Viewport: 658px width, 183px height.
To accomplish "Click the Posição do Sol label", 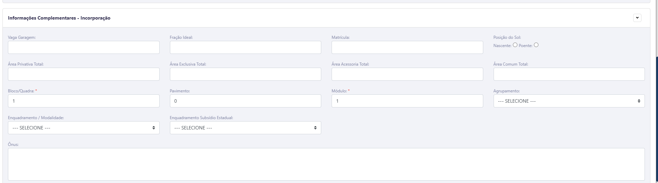I will [x=507, y=37].
